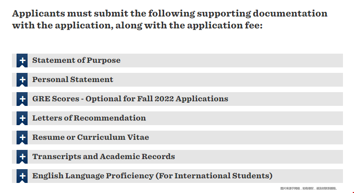Tap the plus icon beside Transcripts and Academic Records
The height and width of the screenshot is (193, 354).
[x=22, y=157]
